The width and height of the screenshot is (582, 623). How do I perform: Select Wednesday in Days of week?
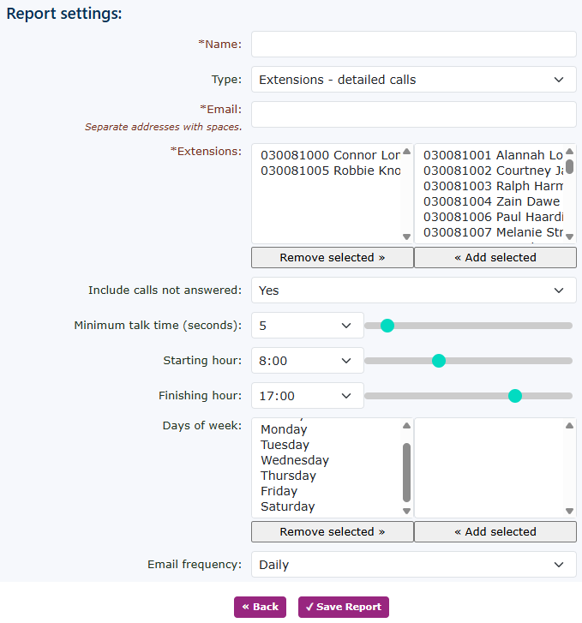click(x=295, y=460)
